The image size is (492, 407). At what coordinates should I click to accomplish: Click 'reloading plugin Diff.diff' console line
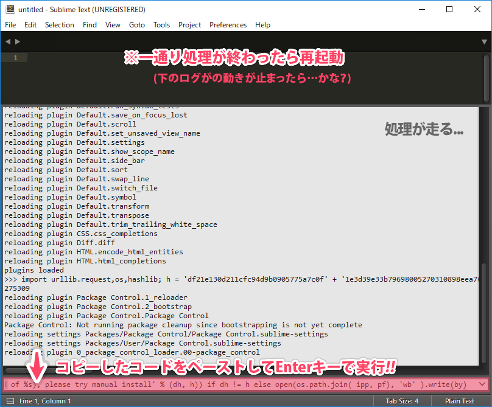(x=60, y=243)
